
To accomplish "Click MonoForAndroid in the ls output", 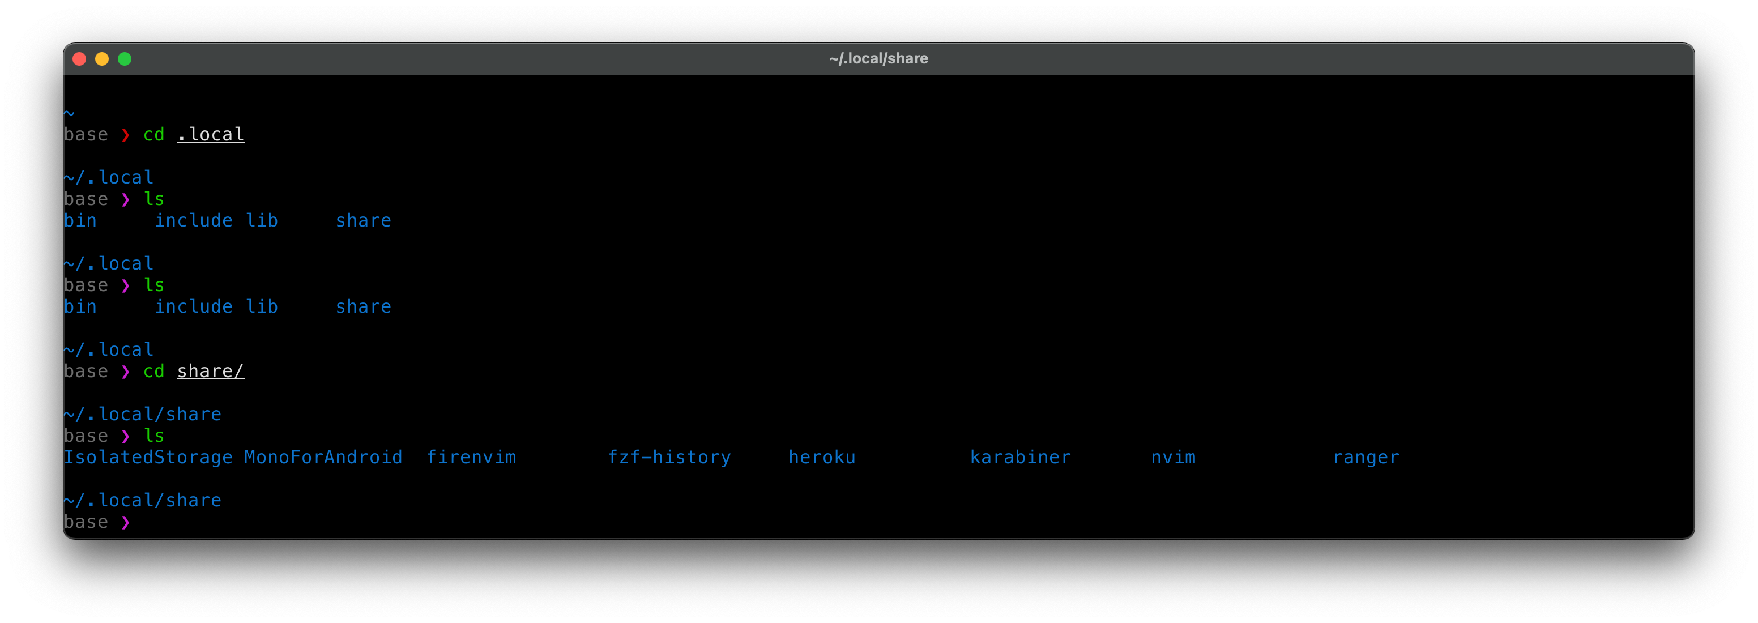I will [323, 457].
